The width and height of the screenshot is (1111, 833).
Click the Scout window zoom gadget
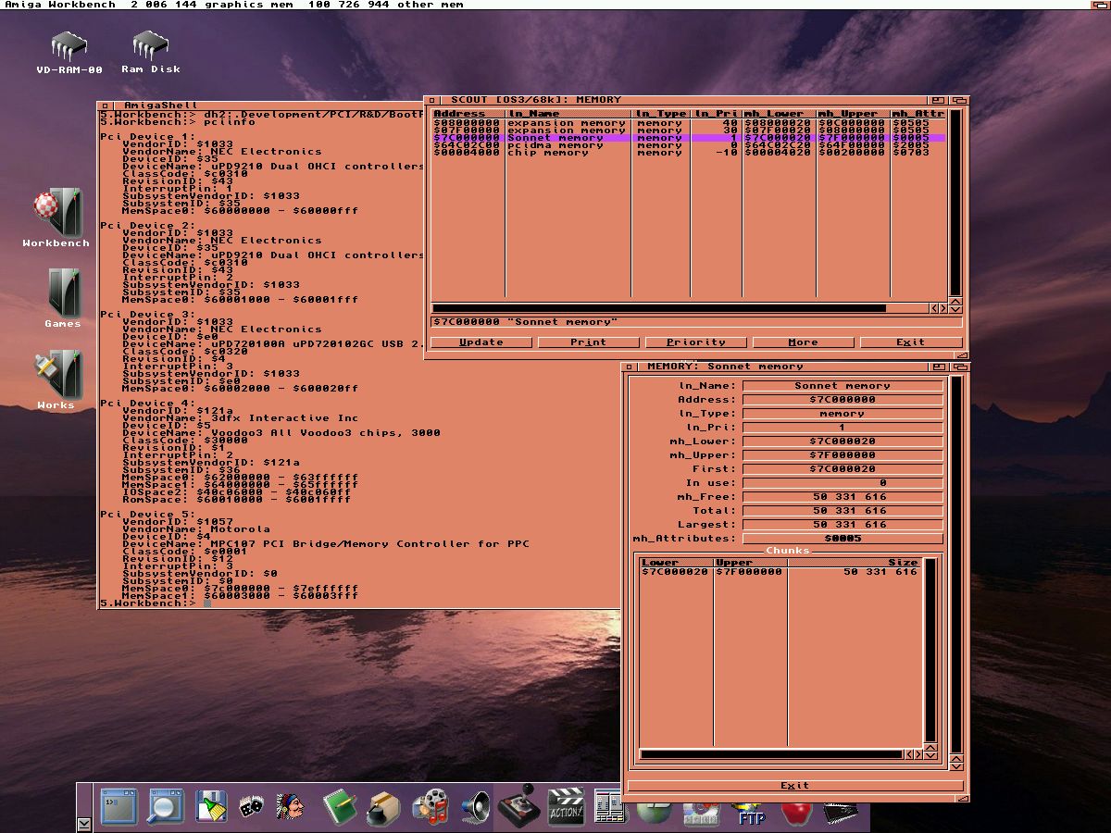pyautogui.click(x=939, y=100)
